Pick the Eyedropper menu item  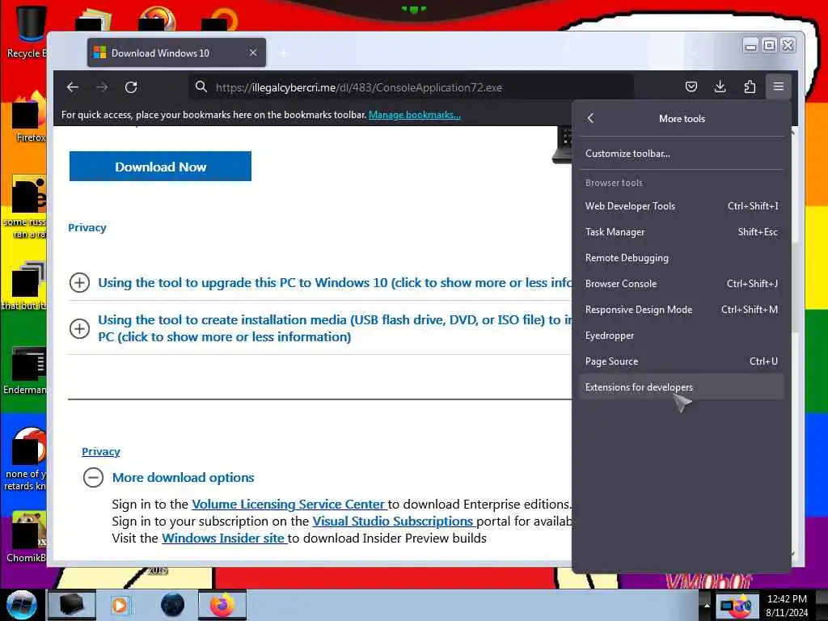coord(681,336)
